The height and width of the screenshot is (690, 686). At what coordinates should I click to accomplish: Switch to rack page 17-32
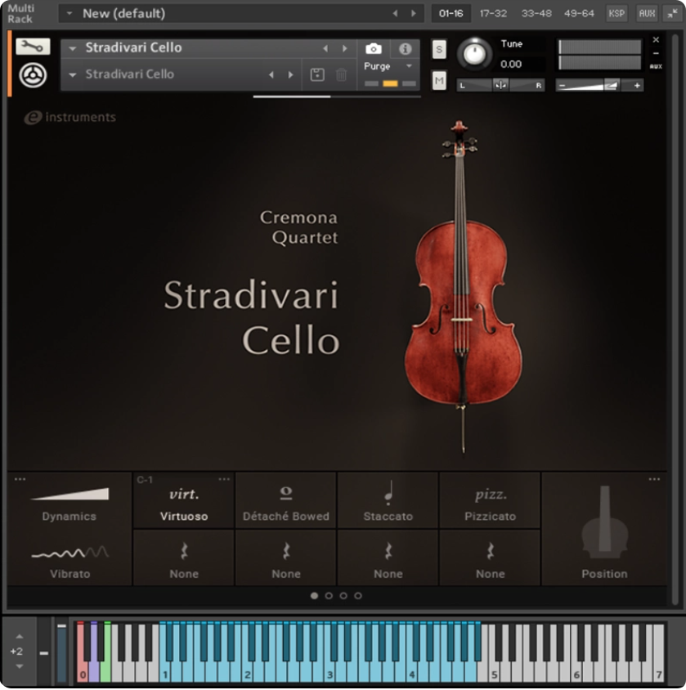click(x=493, y=14)
